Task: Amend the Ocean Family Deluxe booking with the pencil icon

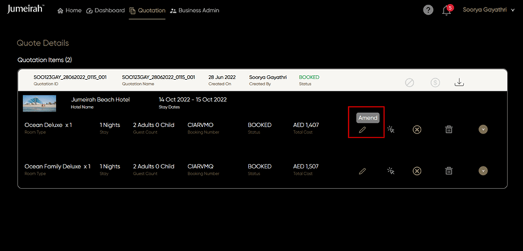Action: (362, 171)
